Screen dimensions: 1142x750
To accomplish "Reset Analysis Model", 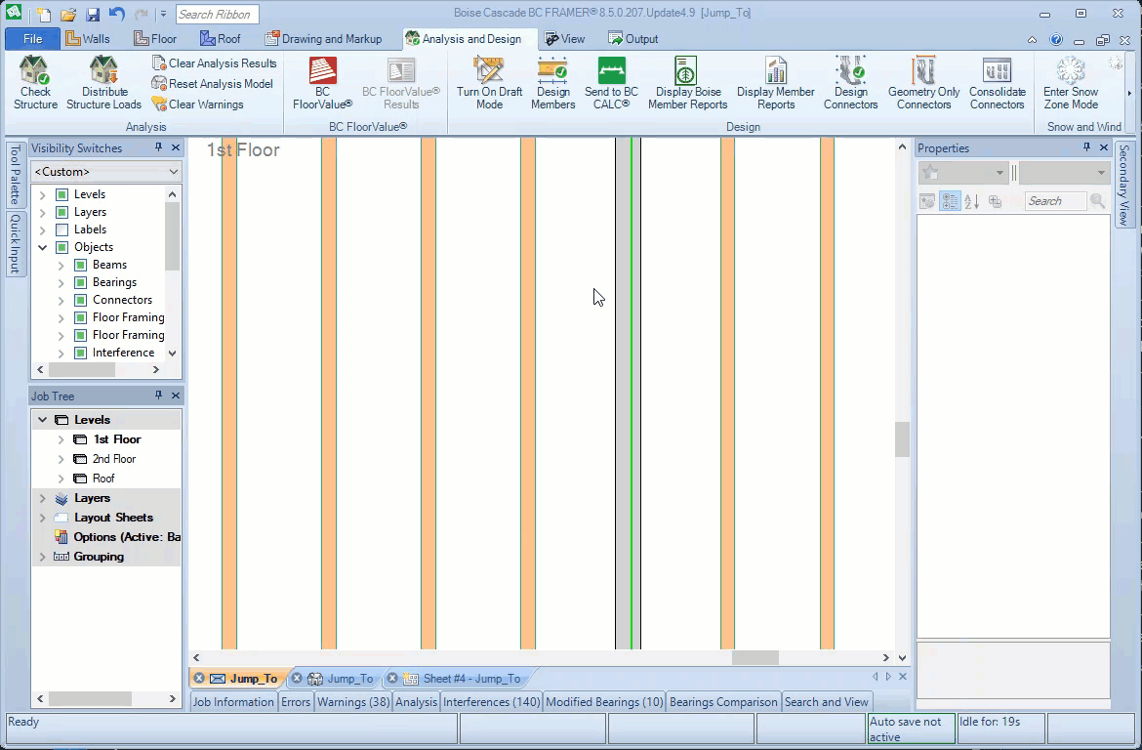I will [x=212, y=84].
